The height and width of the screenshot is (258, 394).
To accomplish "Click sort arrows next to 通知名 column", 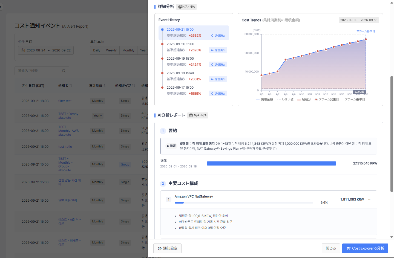I will 71,86.
